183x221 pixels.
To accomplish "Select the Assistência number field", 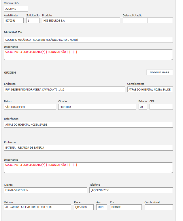I will [14, 20].
